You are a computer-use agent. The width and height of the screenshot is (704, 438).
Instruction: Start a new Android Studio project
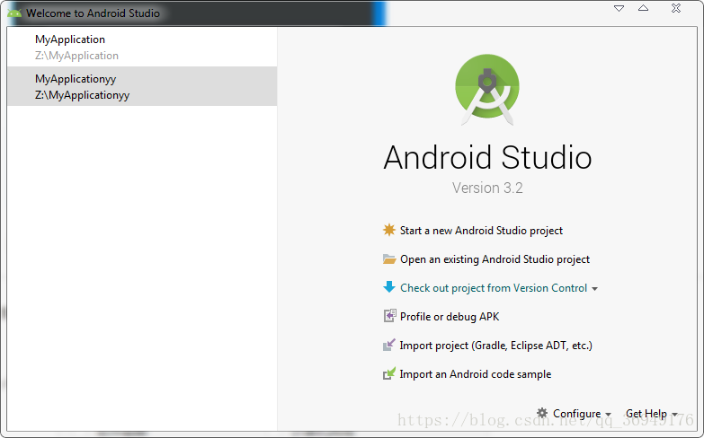click(481, 231)
